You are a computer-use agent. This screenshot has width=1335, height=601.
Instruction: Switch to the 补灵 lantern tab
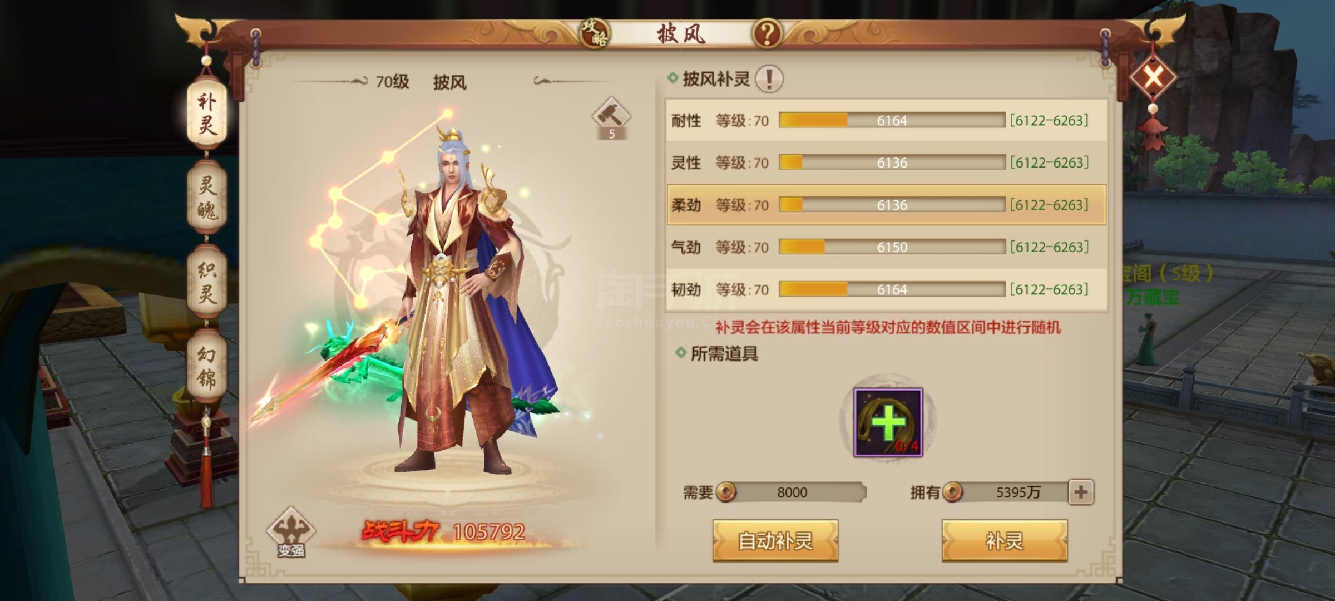tap(207, 114)
